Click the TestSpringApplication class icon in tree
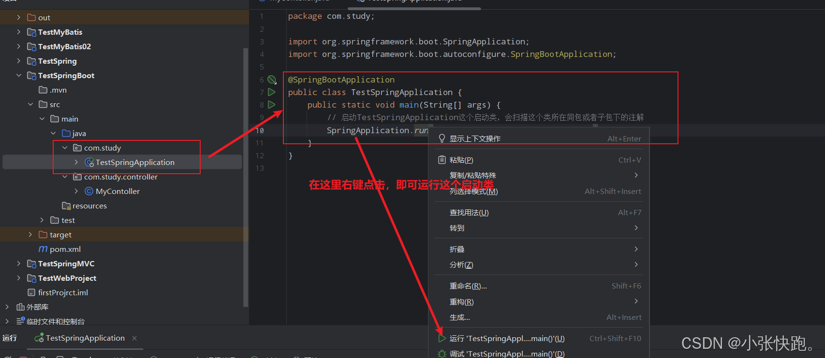Image resolution: width=825 pixels, height=358 pixels. click(89, 163)
